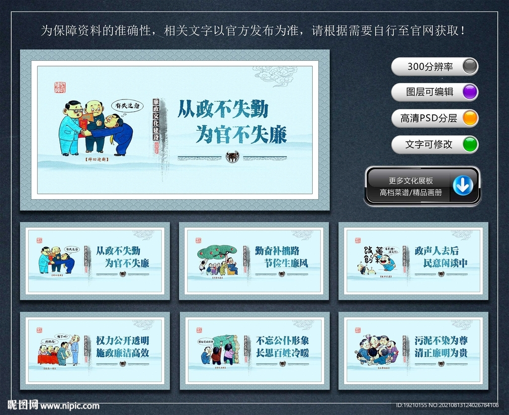Click the orange circle beside 高清PSD分层
The image size is (509, 415).
(x=470, y=118)
